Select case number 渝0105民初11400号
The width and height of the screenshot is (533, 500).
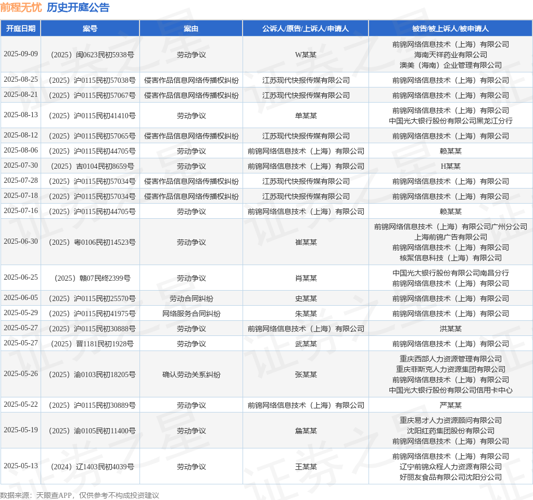tap(92, 431)
